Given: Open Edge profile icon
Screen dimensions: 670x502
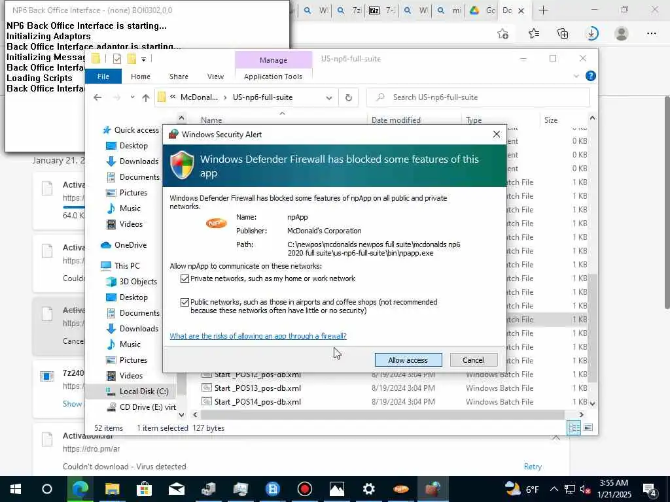Looking at the screenshot, I should (x=622, y=33).
